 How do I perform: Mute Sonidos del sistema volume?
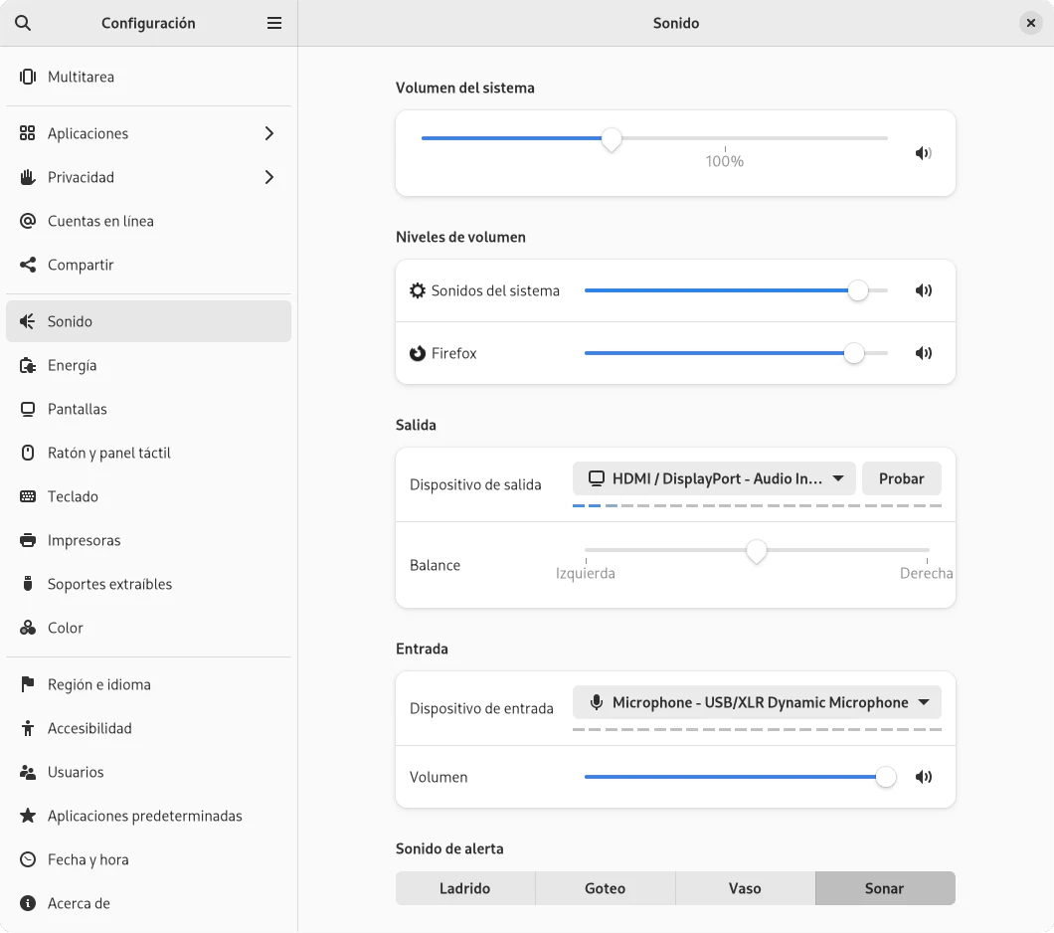[x=924, y=290]
